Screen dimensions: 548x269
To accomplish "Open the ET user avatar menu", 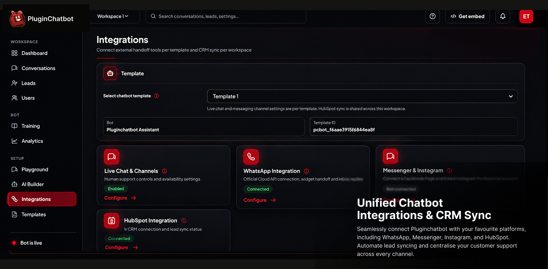I will (526, 16).
